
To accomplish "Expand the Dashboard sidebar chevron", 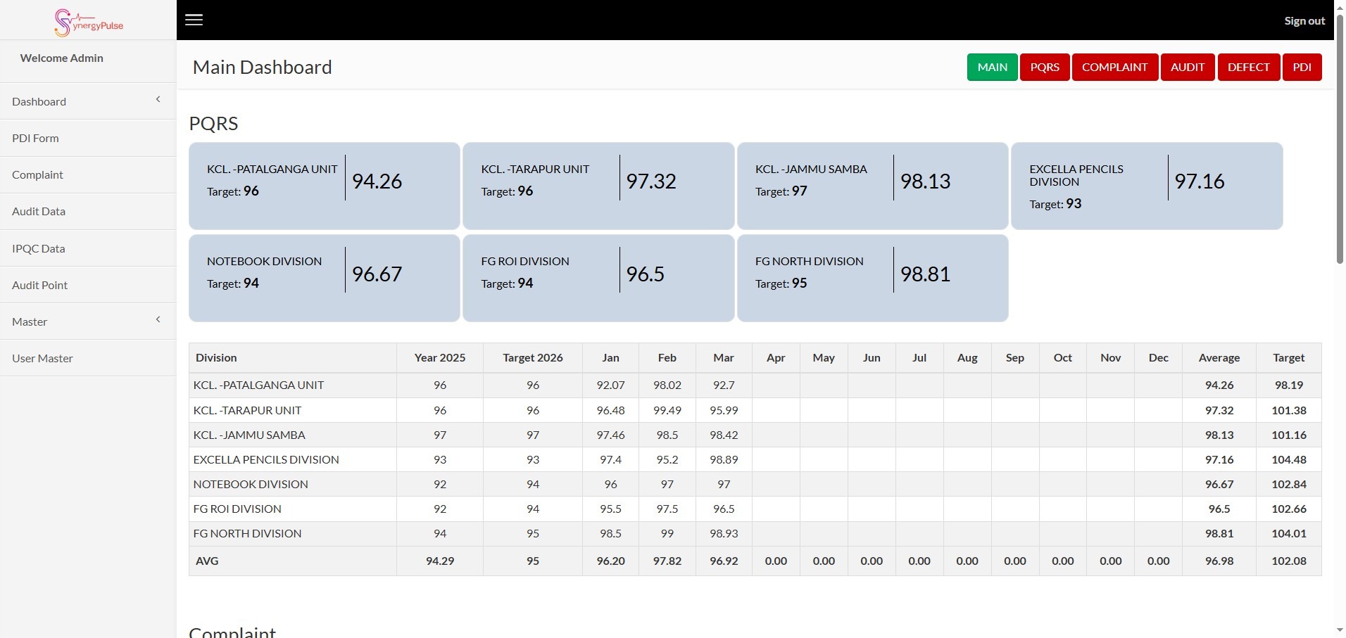I will pyautogui.click(x=158, y=99).
